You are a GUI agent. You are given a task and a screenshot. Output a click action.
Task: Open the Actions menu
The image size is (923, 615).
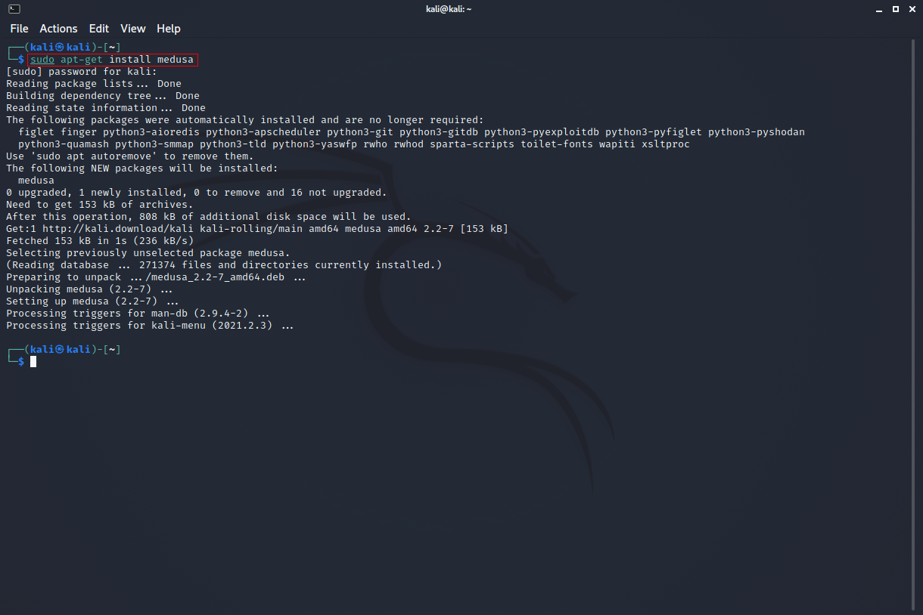tap(58, 29)
